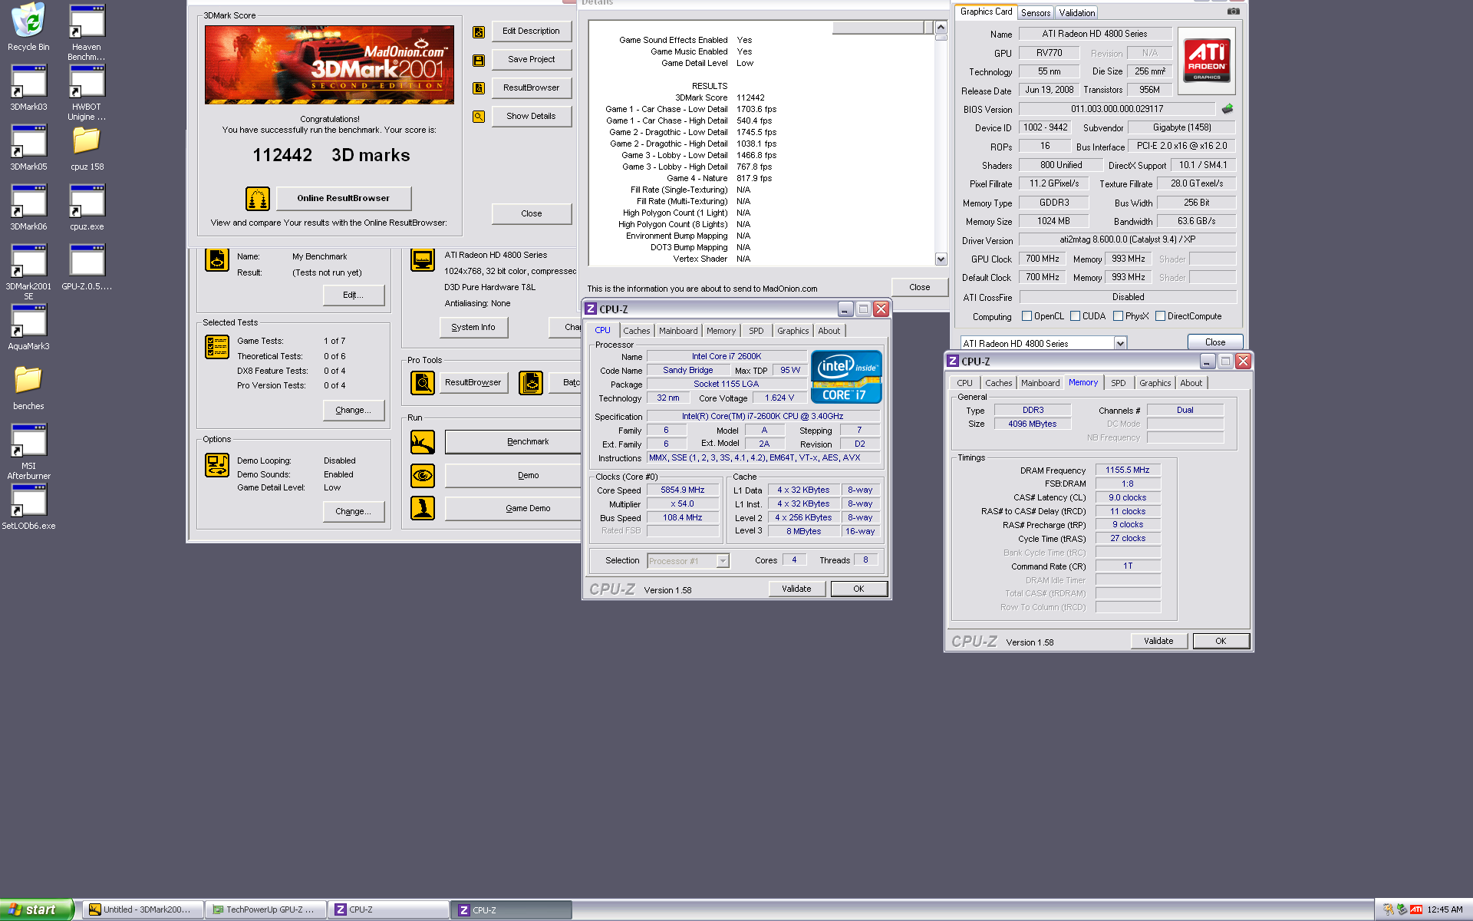This screenshot has height=921, width=1473.
Task: Open the Graphics tab in Memory CPU-Z window
Action: coord(1155,383)
